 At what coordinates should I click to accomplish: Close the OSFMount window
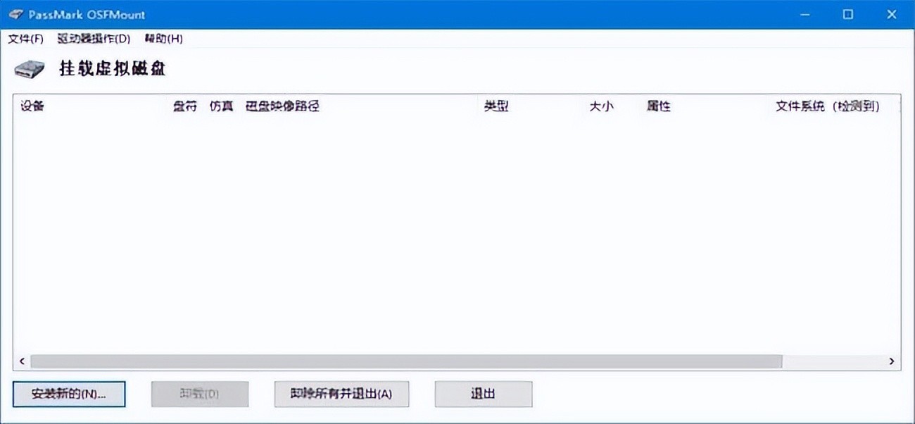tap(890, 14)
